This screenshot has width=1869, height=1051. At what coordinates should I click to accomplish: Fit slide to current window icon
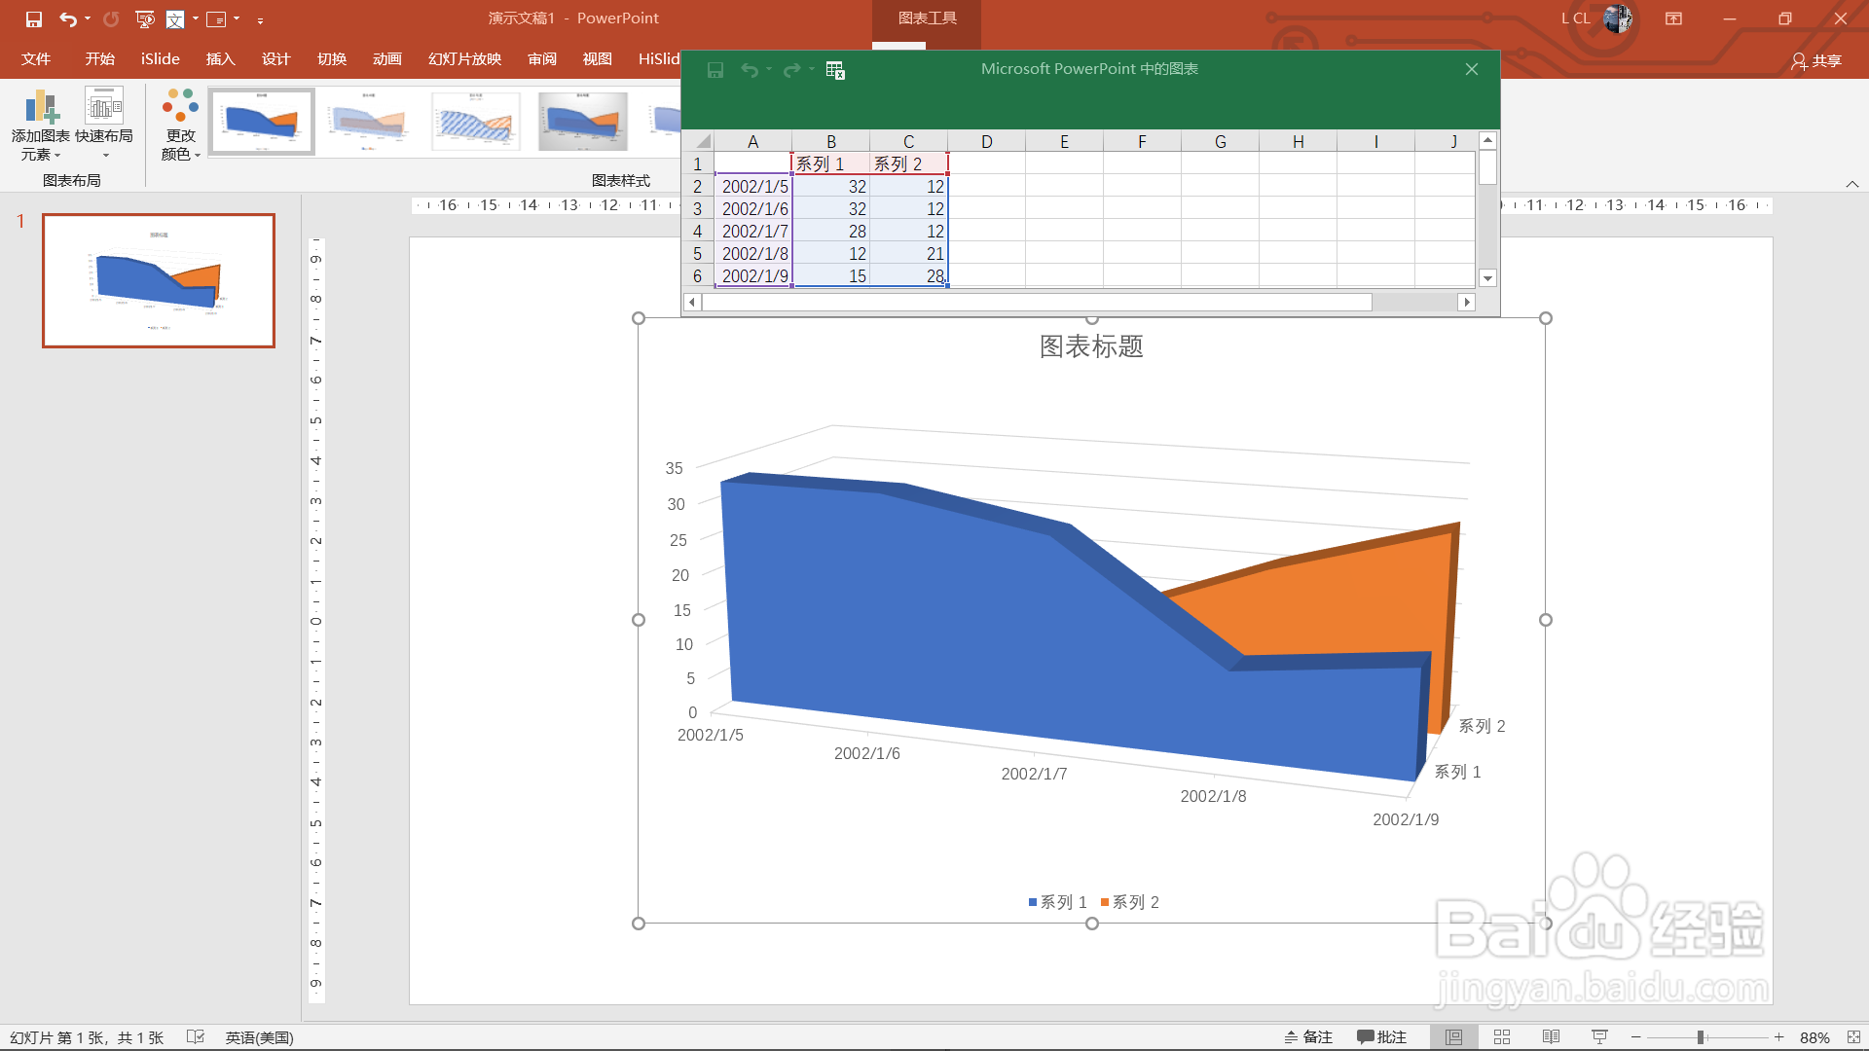(x=1853, y=1037)
